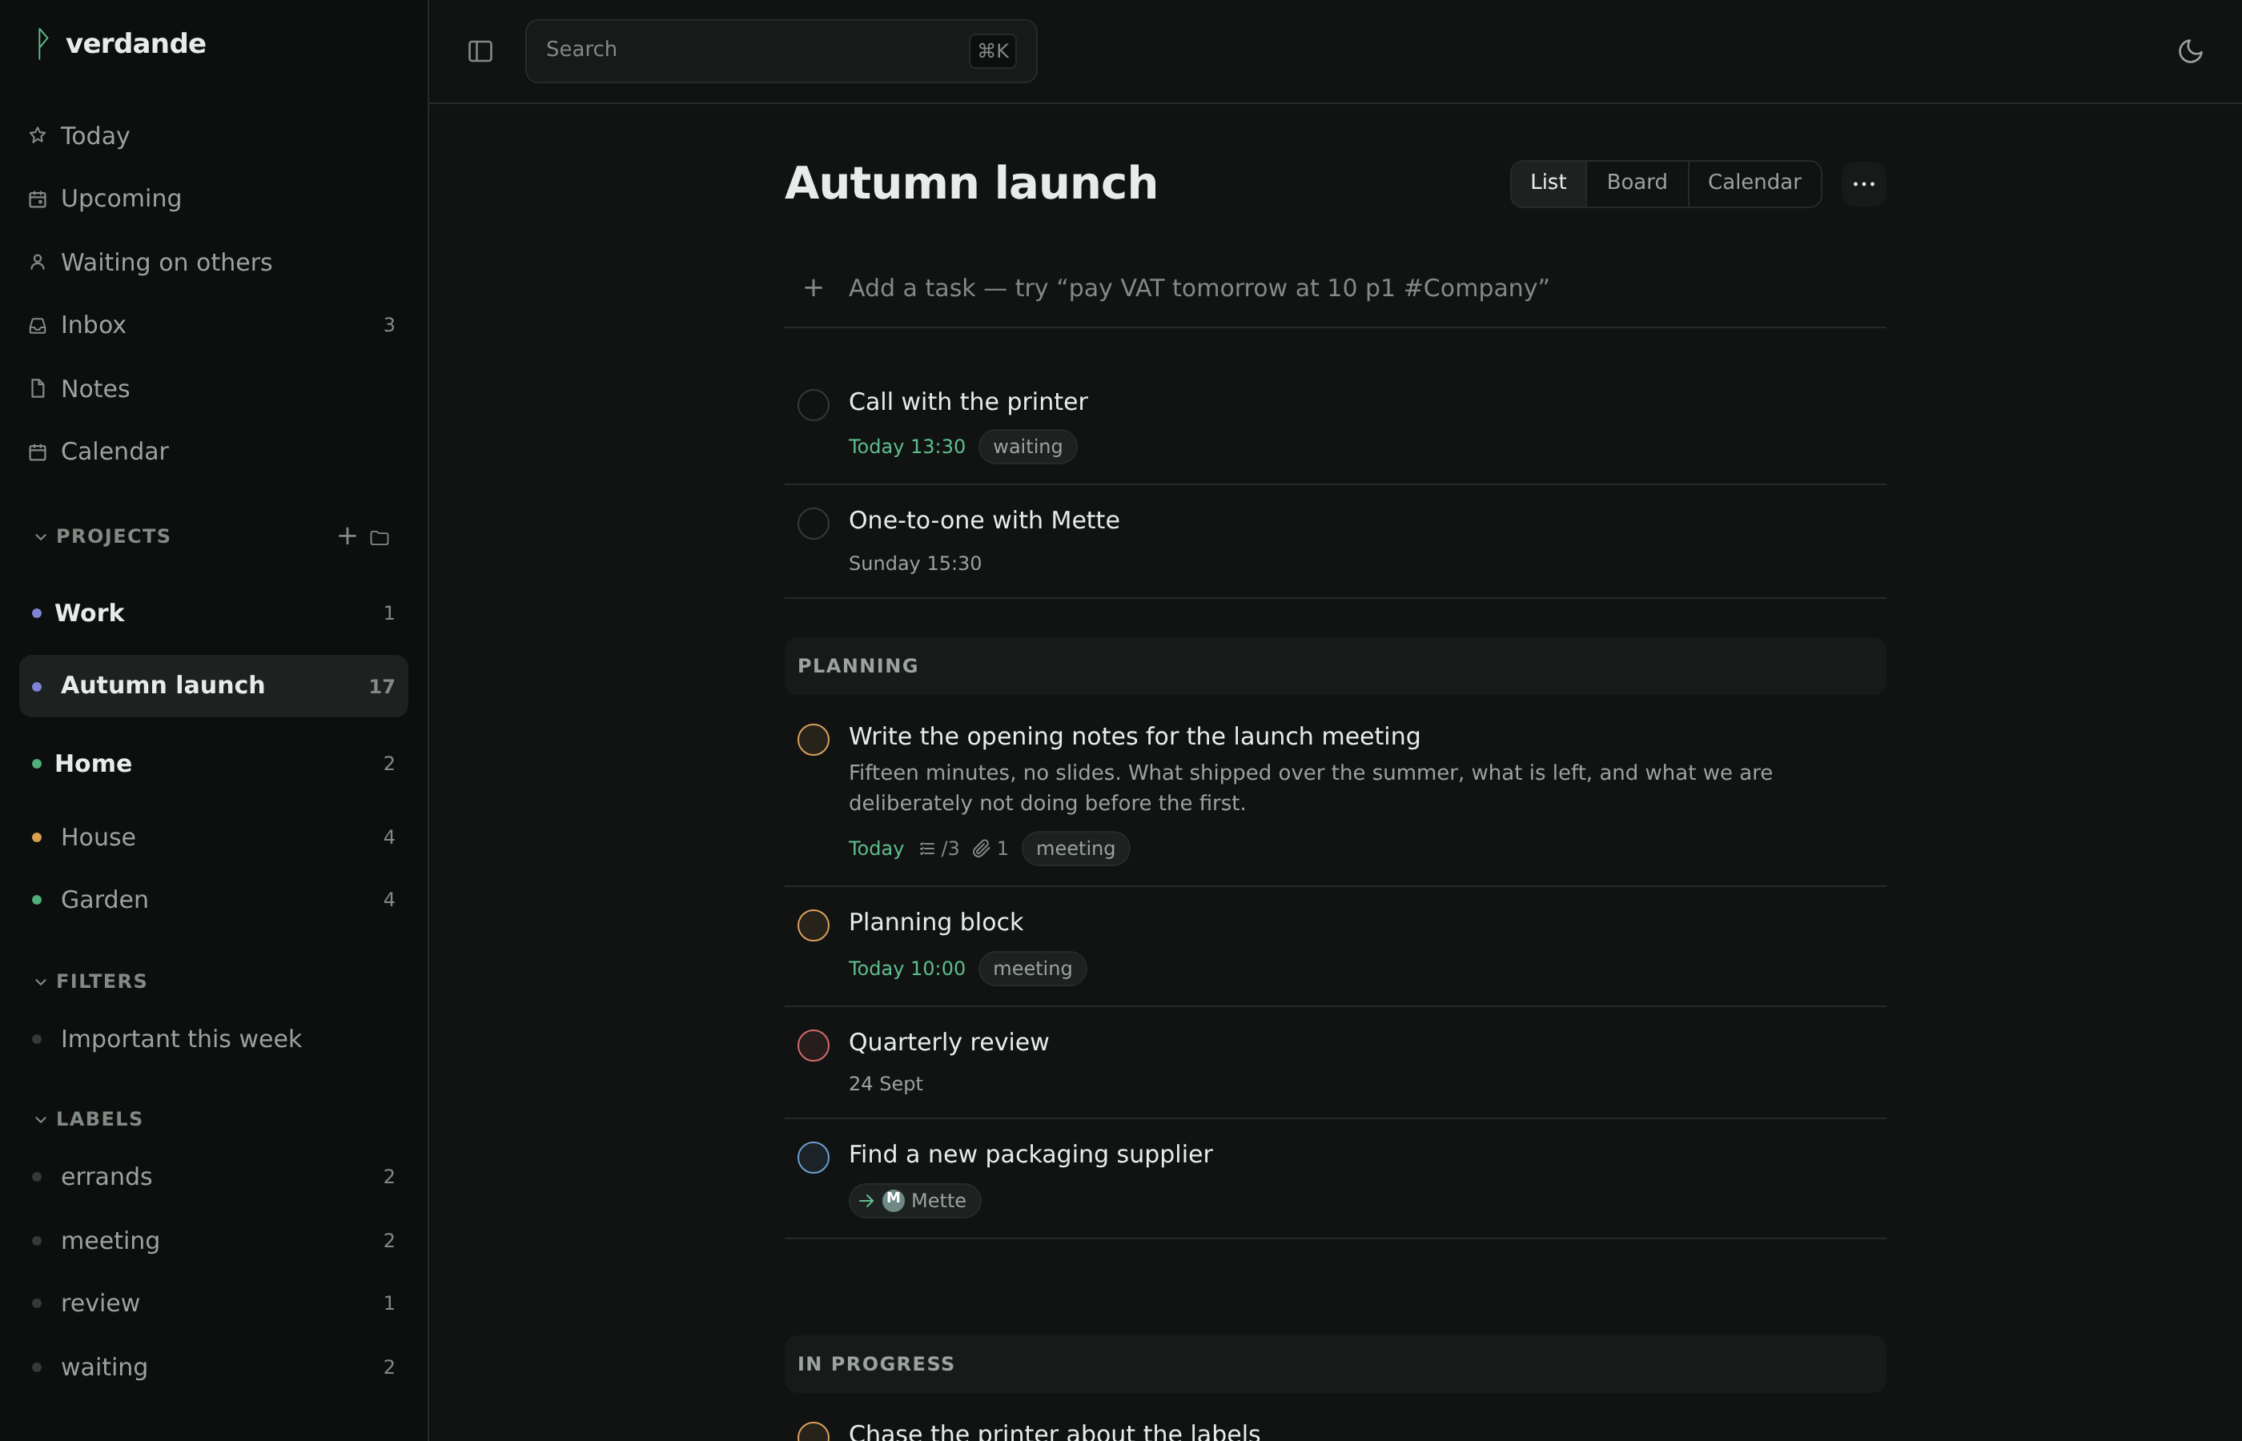The height and width of the screenshot is (1441, 2242).
Task: Collapse the Planning section header
Action: (1334, 666)
